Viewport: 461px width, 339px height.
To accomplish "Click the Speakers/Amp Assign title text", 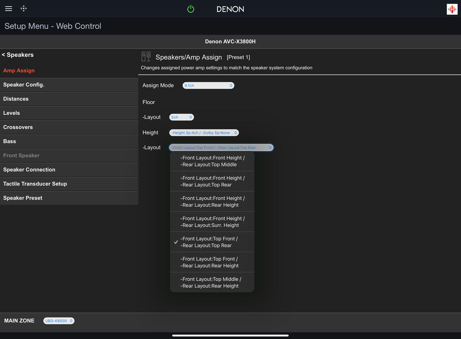I will click(x=189, y=57).
